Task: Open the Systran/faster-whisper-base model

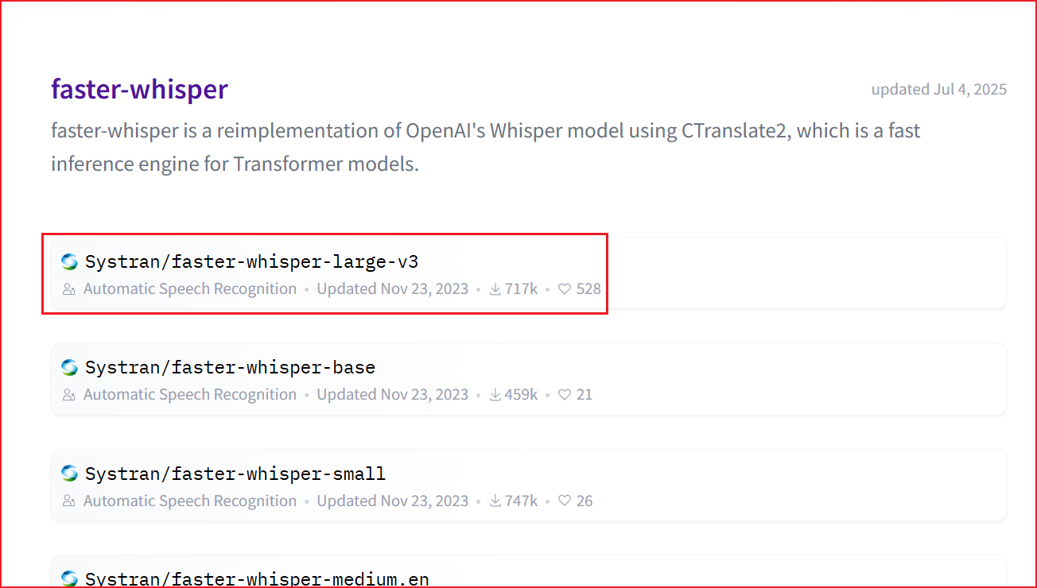Action: (230, 368)
